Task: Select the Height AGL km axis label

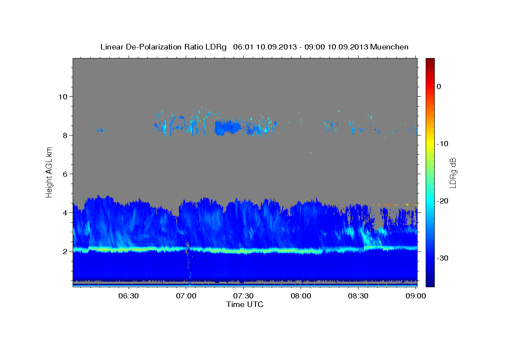Action: point(49,172)
